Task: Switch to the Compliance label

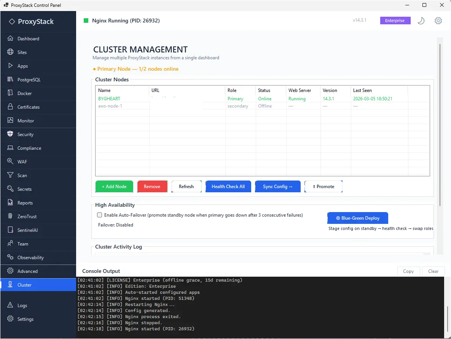Action: (29, 148)
